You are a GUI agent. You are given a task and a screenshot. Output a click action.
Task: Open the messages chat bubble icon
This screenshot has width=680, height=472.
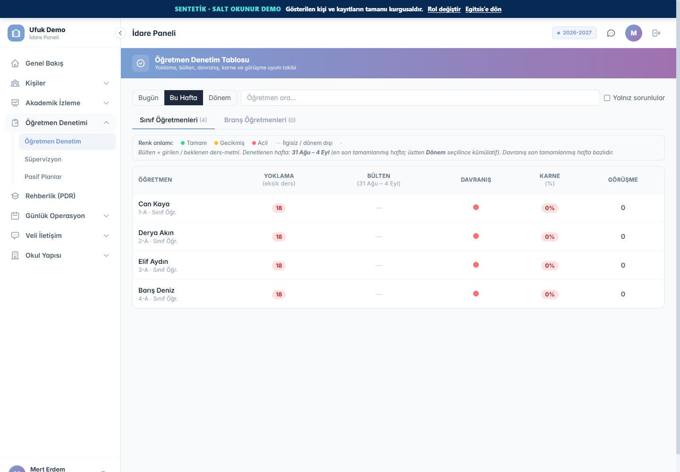[x=611, y=33]
